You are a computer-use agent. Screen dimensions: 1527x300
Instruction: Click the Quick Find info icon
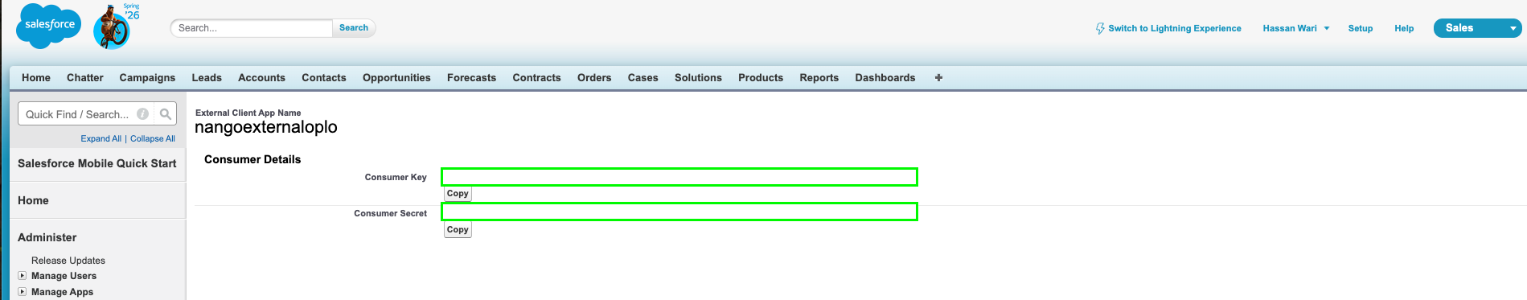142,114
